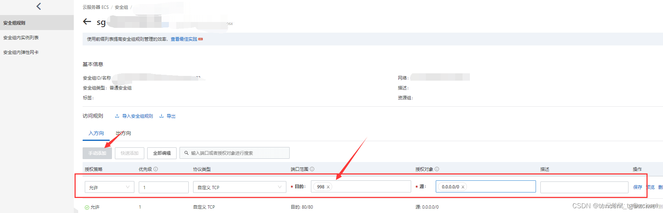Switch to the 入方向 tab
Screen dimensions: 663x213
96,133
